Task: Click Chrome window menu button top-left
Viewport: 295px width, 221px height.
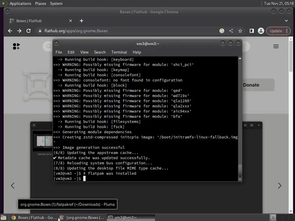Action: (7, 11)
